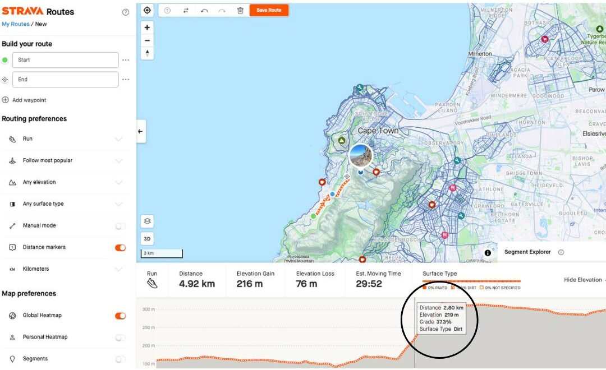Click the pink food marker near Athlone
The width and height of the screenshot is (606, 370).
click(x=453, y=188)
